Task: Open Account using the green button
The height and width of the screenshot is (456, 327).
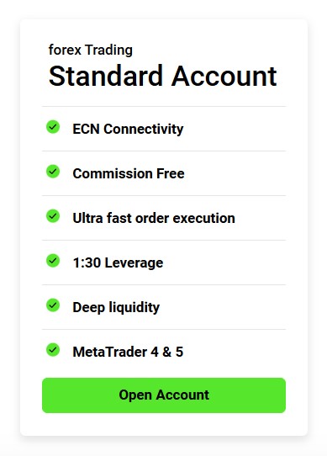Action: 164,395
